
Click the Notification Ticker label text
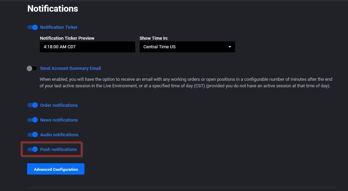pos(59,27)
